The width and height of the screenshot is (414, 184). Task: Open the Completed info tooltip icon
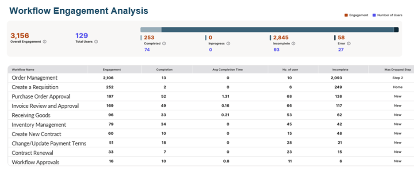[164, 44]
